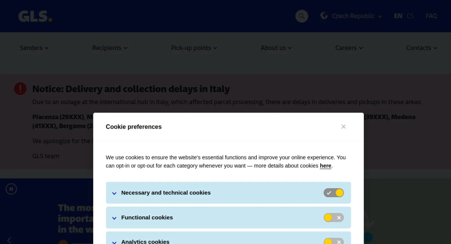Switch language to CS
This screenshot has width=451, height=244.
pos(410,16)
